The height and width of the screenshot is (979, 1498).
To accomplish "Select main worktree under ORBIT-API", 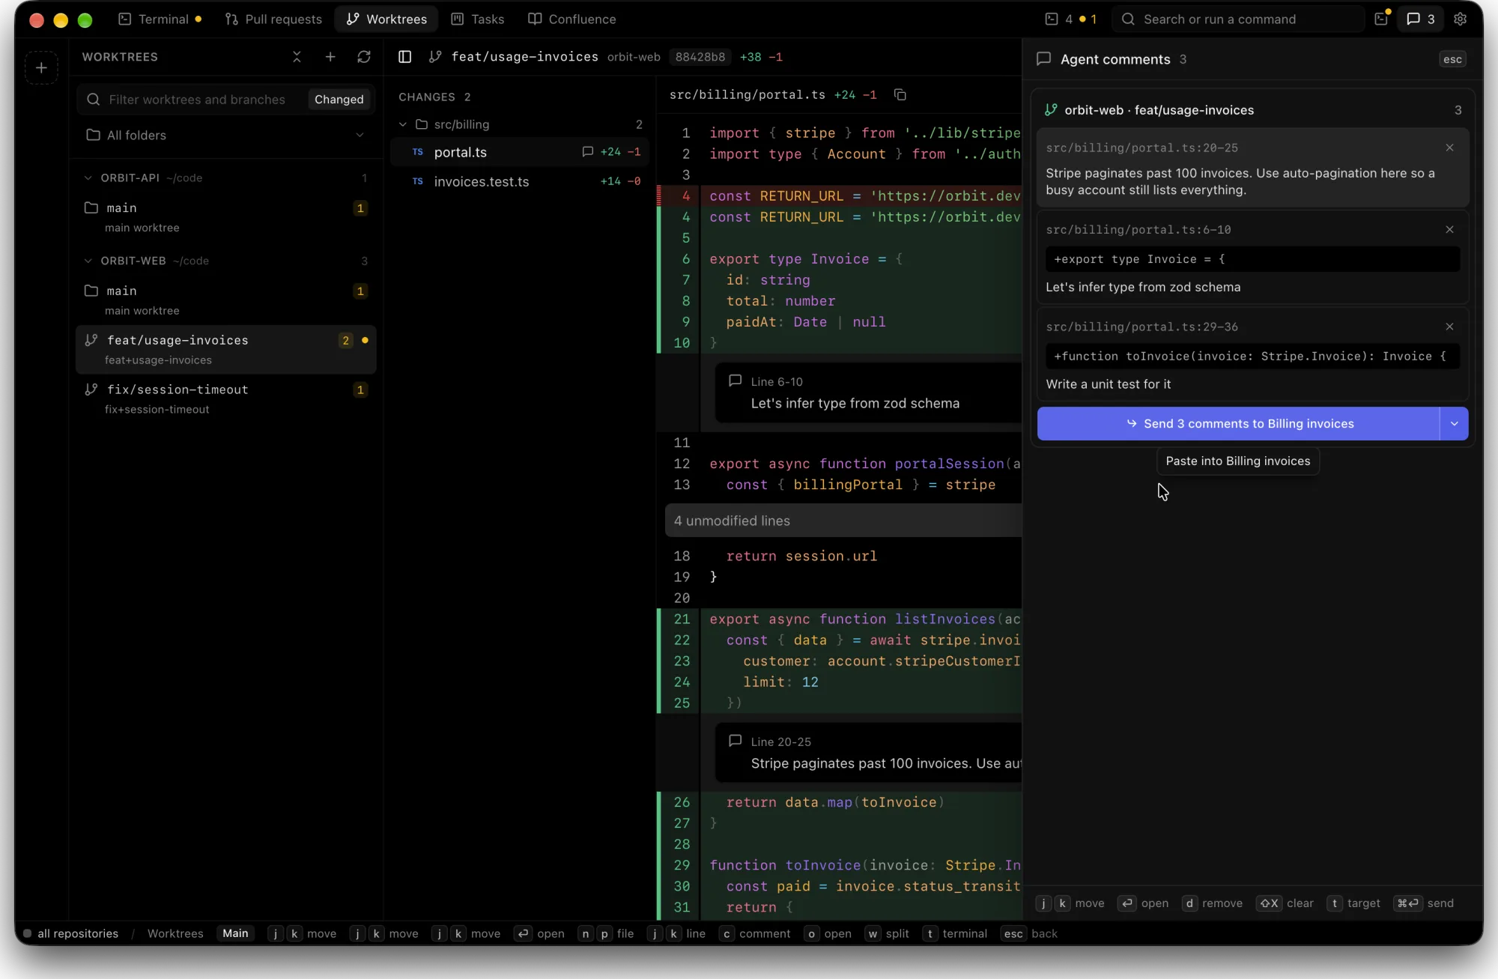I will click(225, 216).
